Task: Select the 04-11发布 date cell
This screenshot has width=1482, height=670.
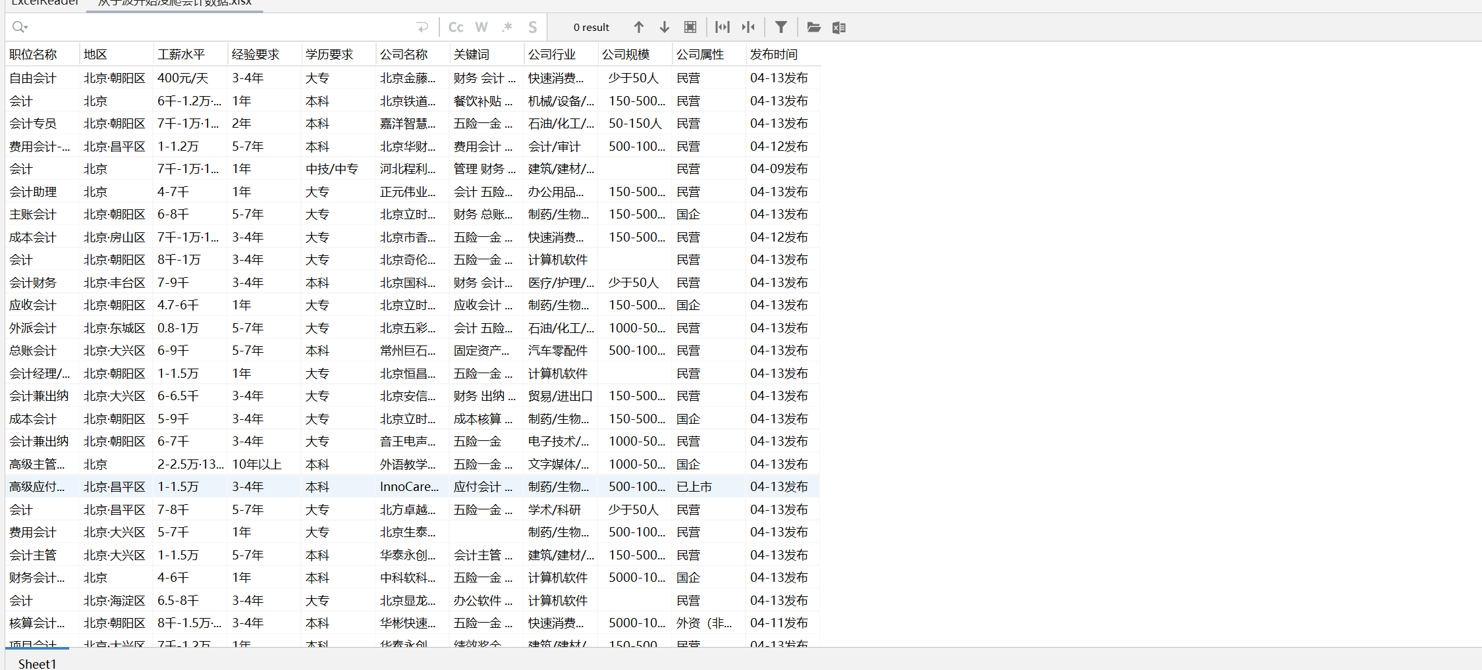Action: (x=783, y=623)
